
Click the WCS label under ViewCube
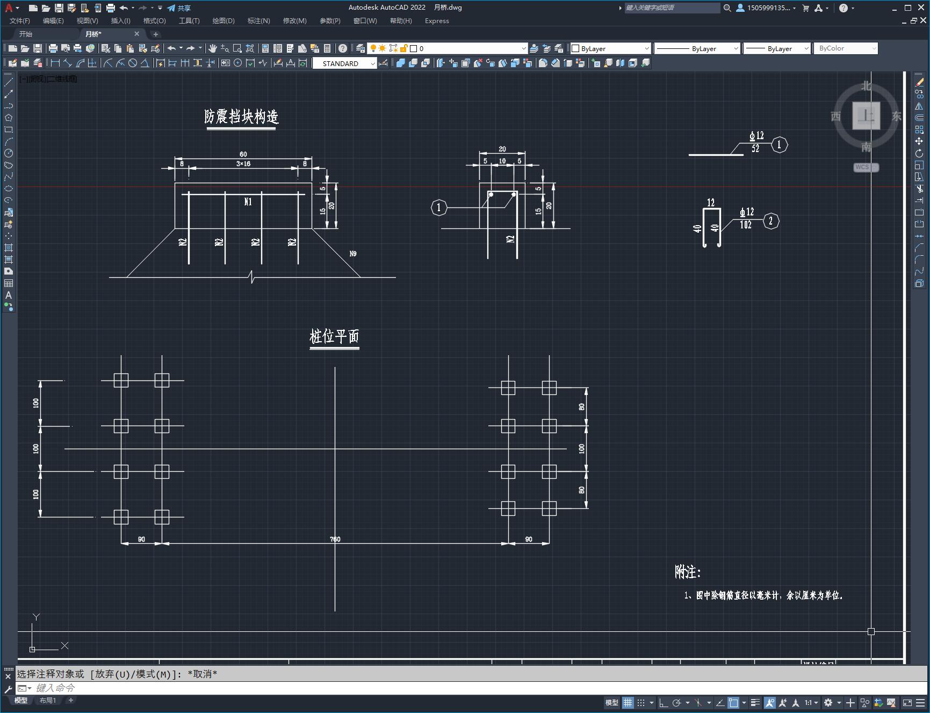(x=866, y=167)
